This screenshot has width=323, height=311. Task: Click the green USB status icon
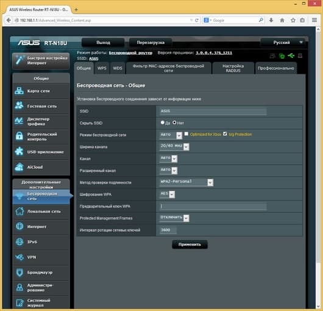[x=291, y=55]
